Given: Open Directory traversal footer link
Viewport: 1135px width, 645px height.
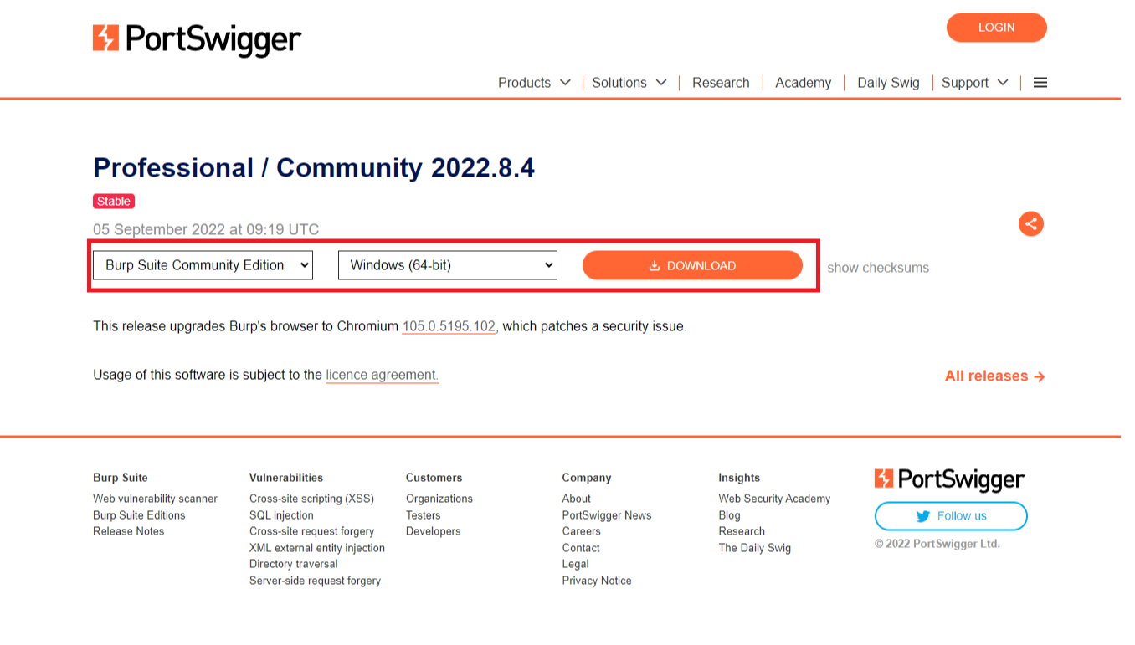Looking at the screenshot, I should pos(294,564).
